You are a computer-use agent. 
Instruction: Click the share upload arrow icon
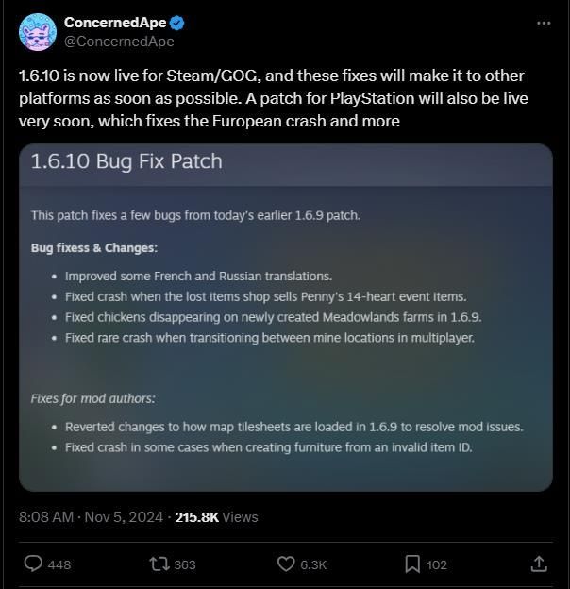click(539, 564)
